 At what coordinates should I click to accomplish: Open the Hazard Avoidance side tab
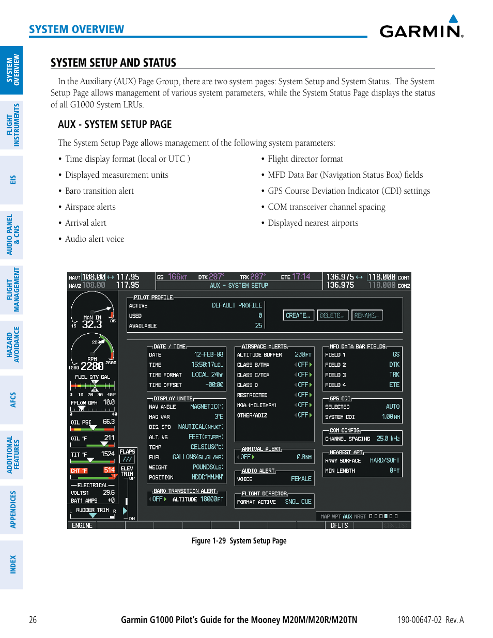pos(11,345)
